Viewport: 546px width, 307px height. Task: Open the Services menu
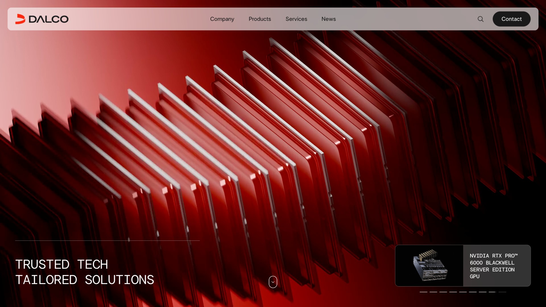point(296,19)
